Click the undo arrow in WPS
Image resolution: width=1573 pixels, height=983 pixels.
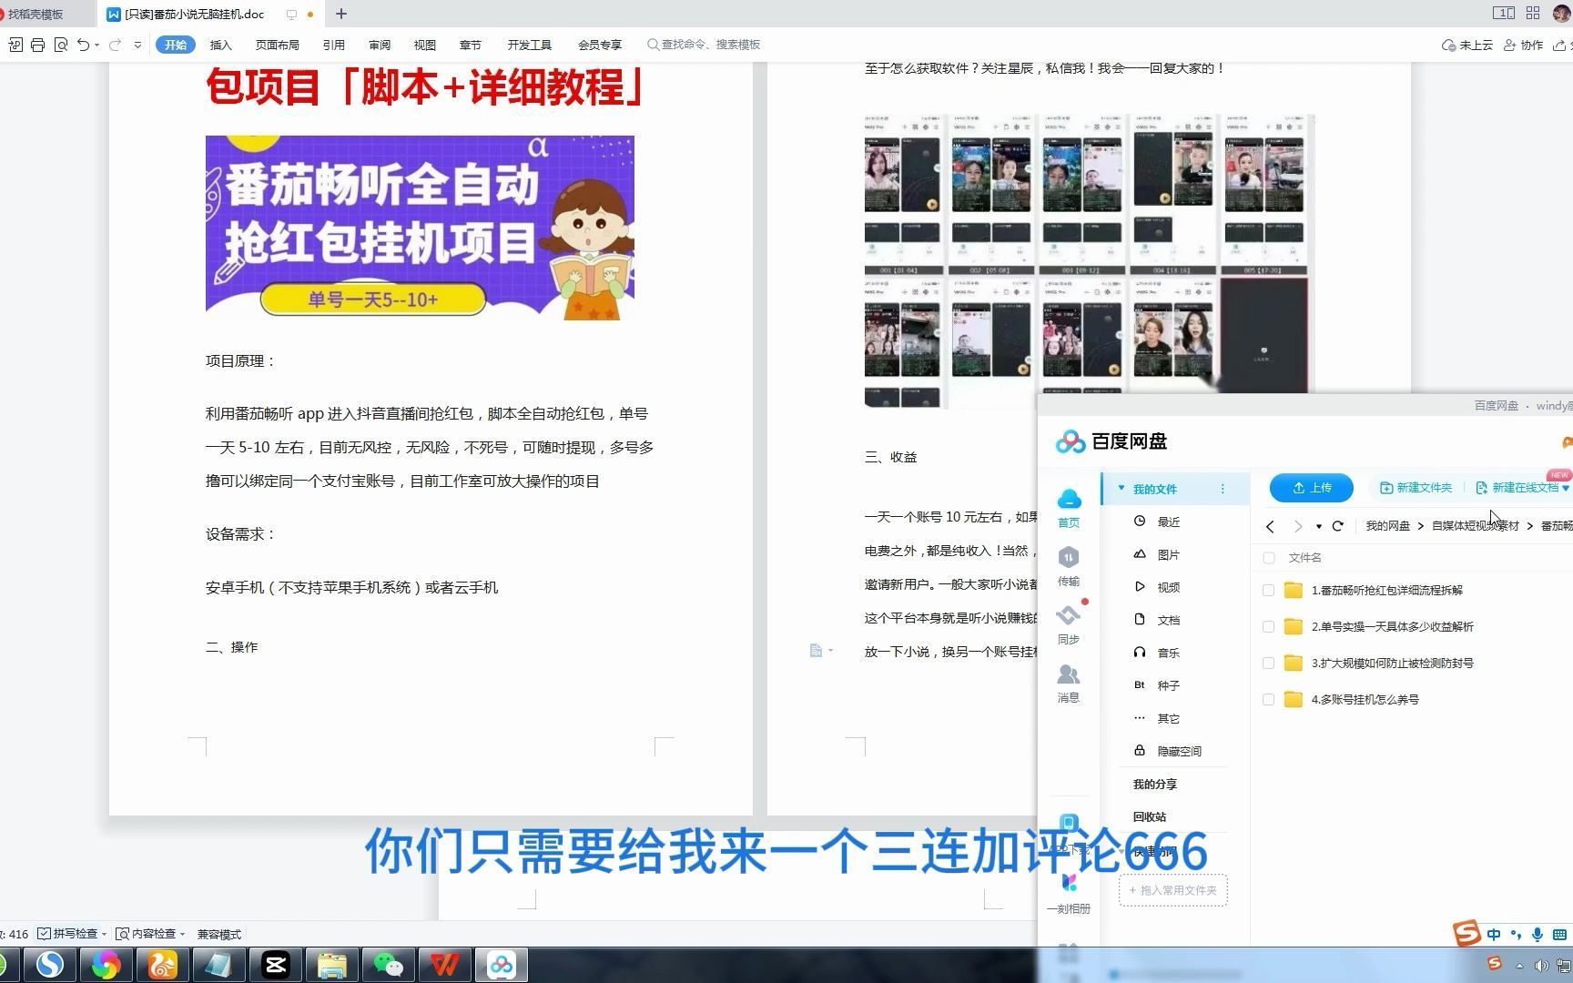pos(83,45)
